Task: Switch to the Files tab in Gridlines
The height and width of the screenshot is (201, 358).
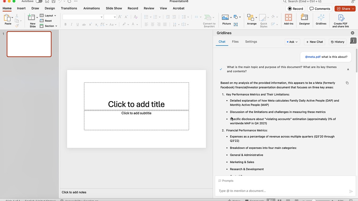Action: pyautogui.click(x=235, y=42)
